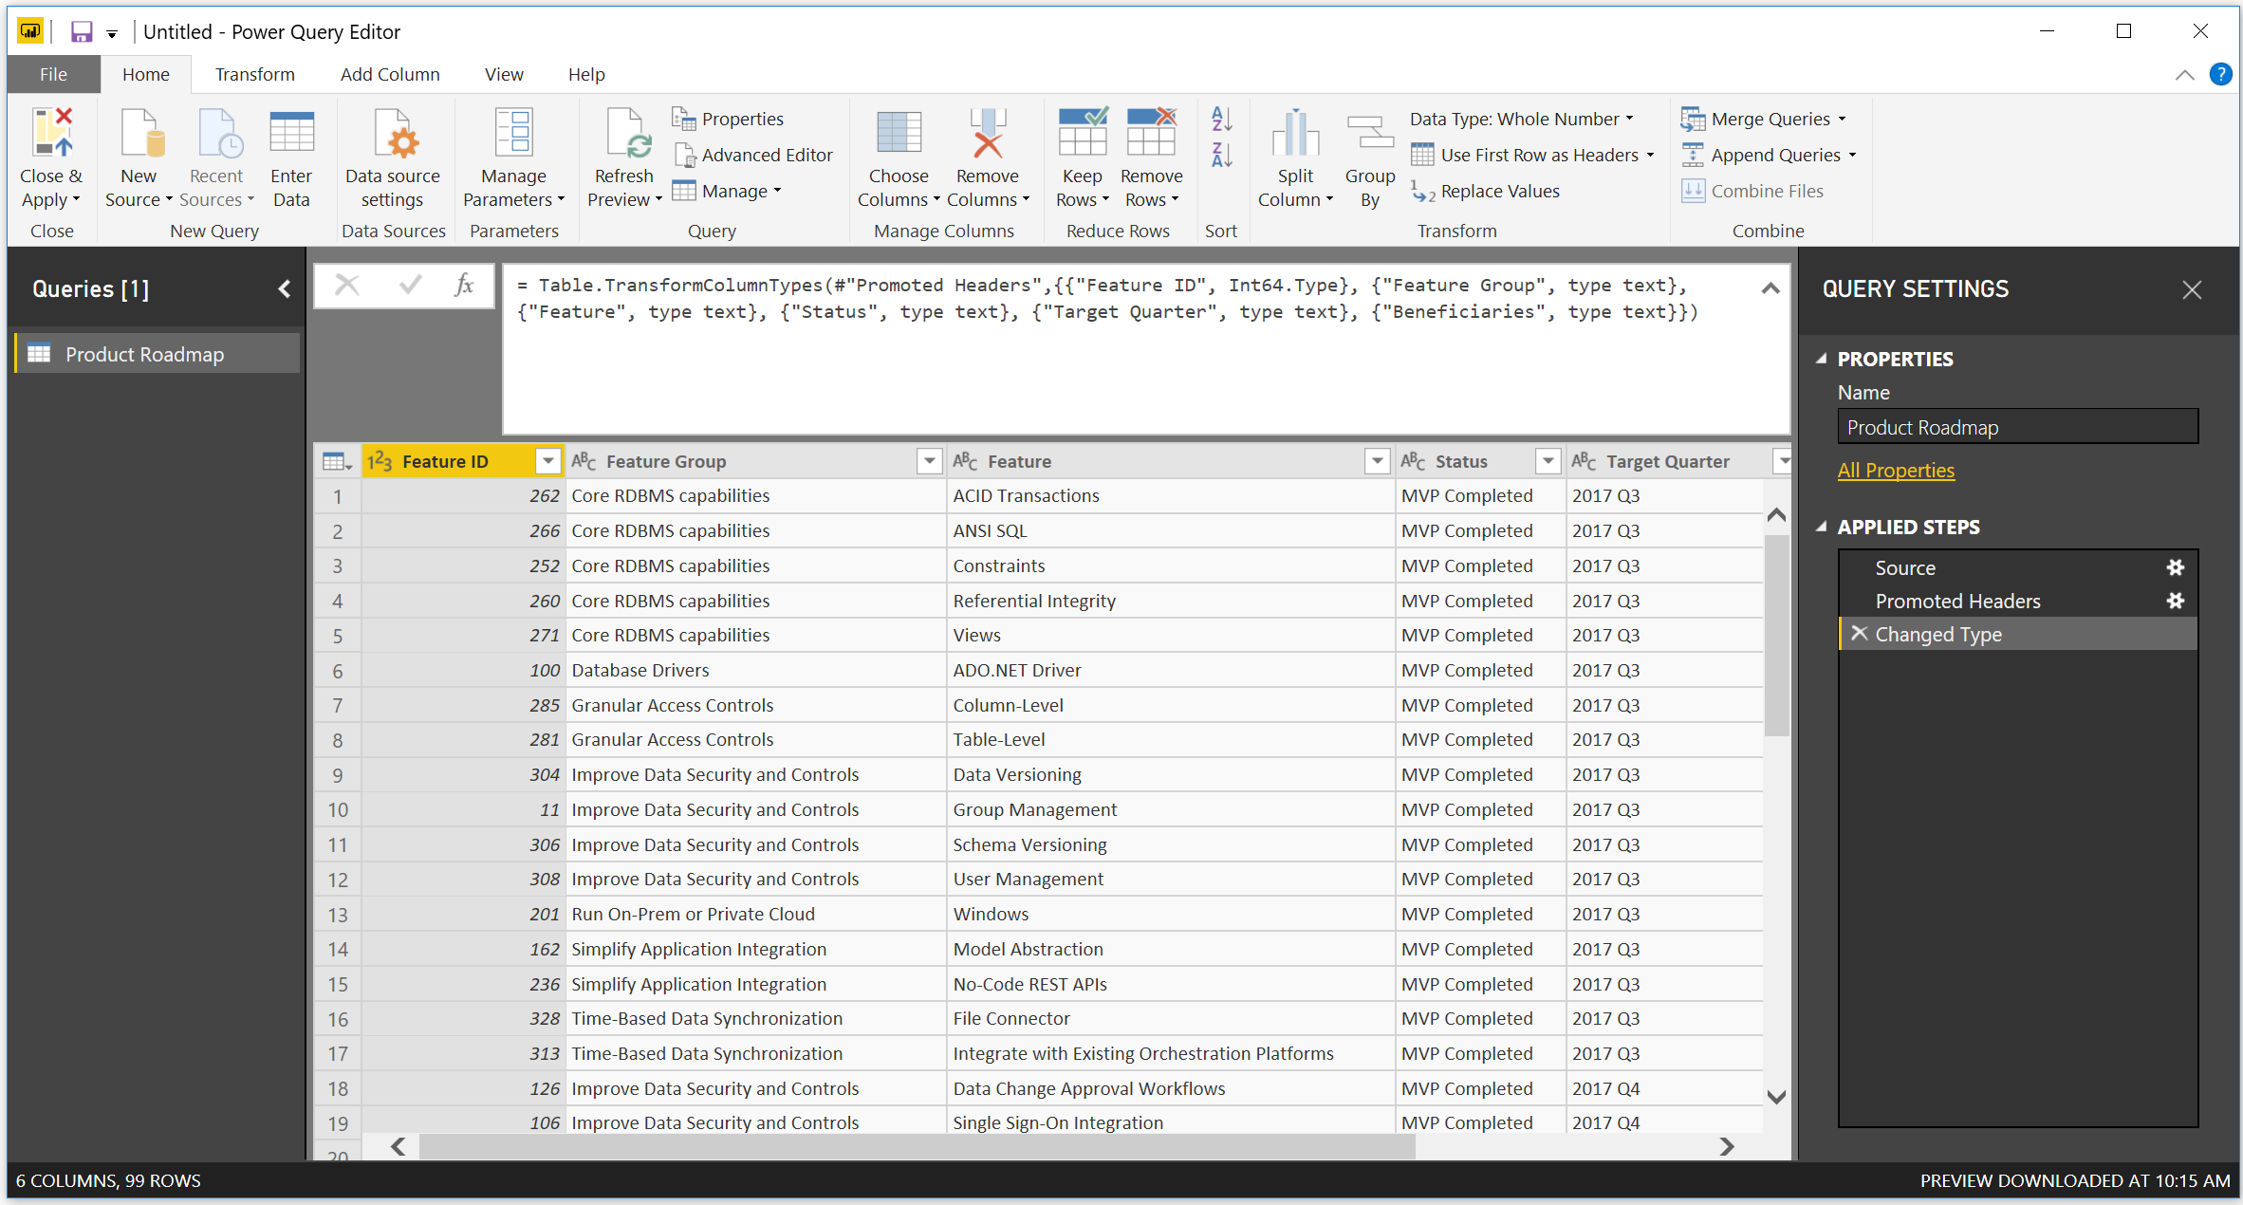Confirm formula with checkmark icon
Image resolution: width=2243 pixels, height=1205 pixels.
click(x=410, y=285)
